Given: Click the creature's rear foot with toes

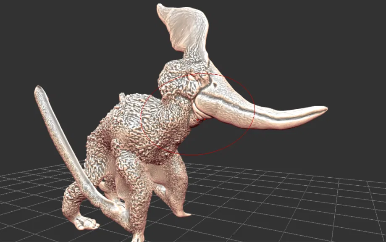Looking at the screenshot, I should [85, 223].
